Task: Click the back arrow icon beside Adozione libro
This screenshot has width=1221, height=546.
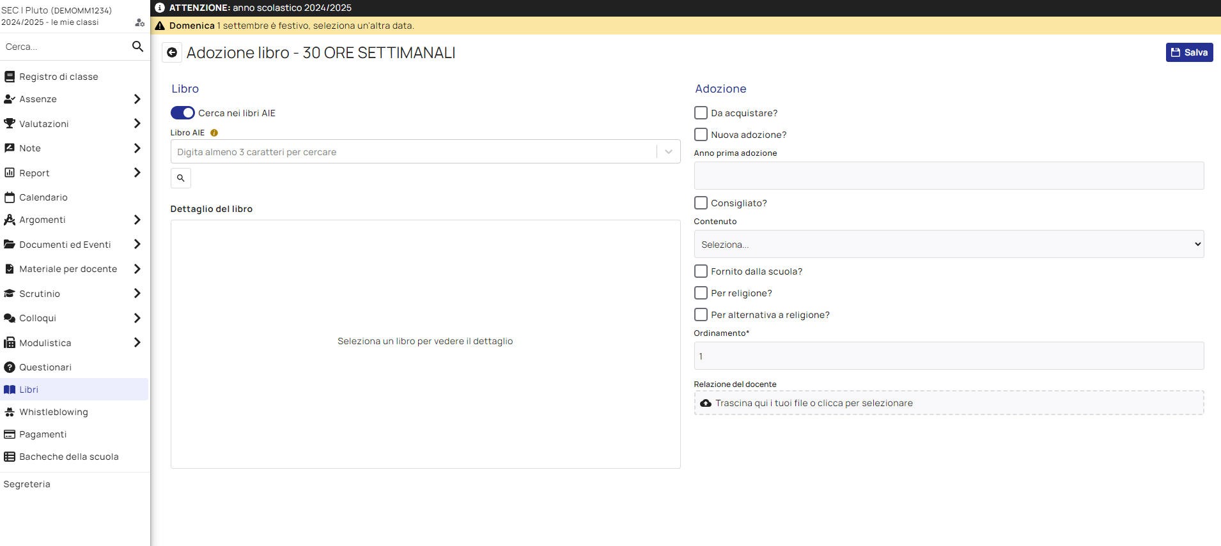Action: pos(172,52)
